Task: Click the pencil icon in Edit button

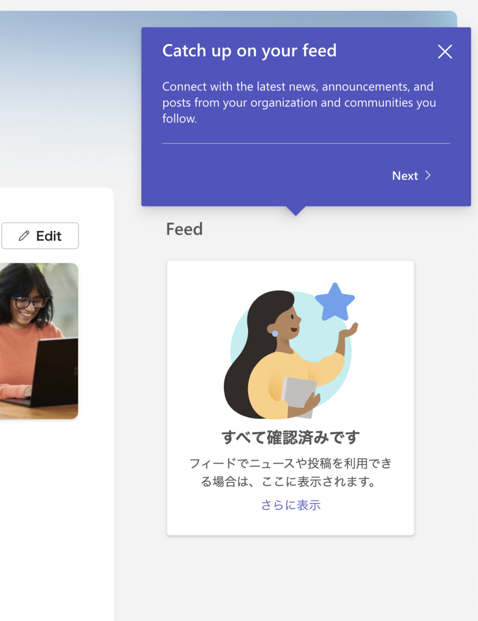Action: coord(24,236)
